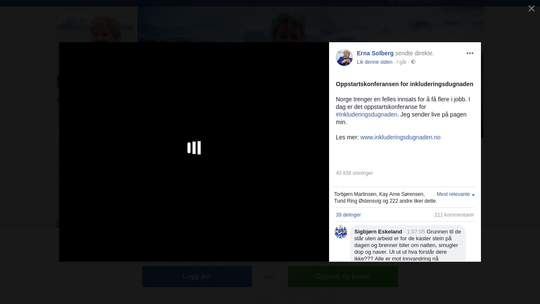This screenshot has height=304, width=540.
Task: Open '211 kommentarer' comments count
Action: (x=454, y=215)
